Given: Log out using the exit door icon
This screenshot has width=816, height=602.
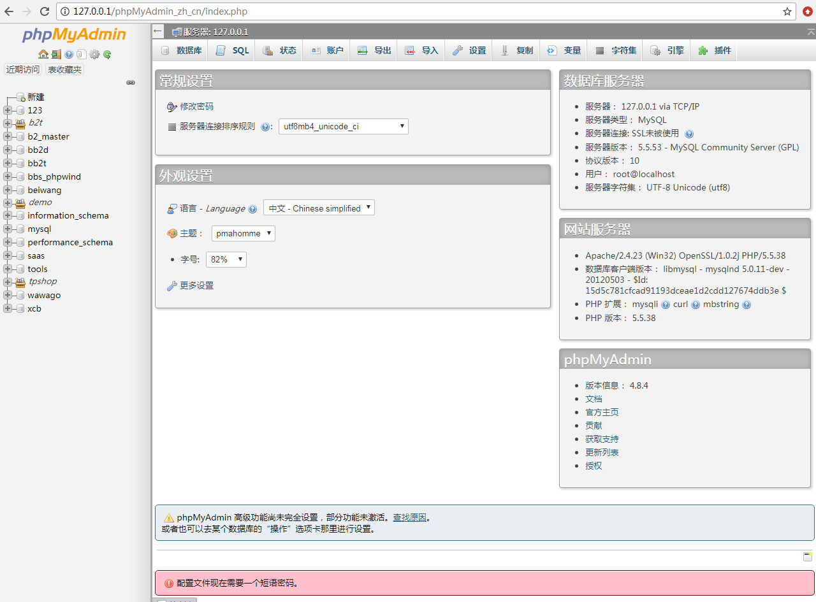Looking at the screenshot, I should [54, 54].
